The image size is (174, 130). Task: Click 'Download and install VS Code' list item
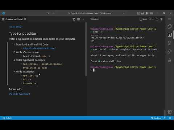point(32,44)
